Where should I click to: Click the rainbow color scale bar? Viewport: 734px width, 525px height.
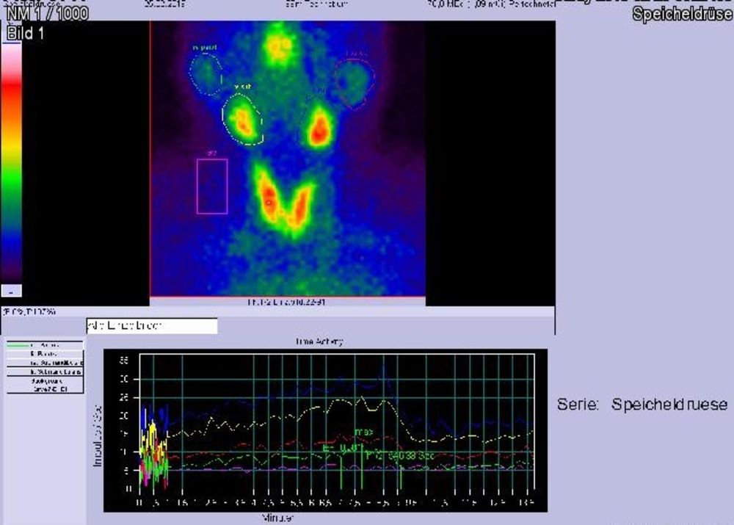pos(12,162)
